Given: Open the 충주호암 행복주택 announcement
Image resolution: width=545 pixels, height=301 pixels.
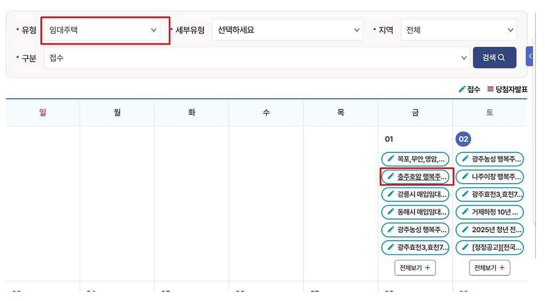Looking at the screenshot, I should tap(422, 177).
